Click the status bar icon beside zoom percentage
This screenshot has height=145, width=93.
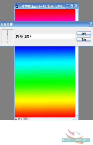pyautogui.click(x=25, y=119)
